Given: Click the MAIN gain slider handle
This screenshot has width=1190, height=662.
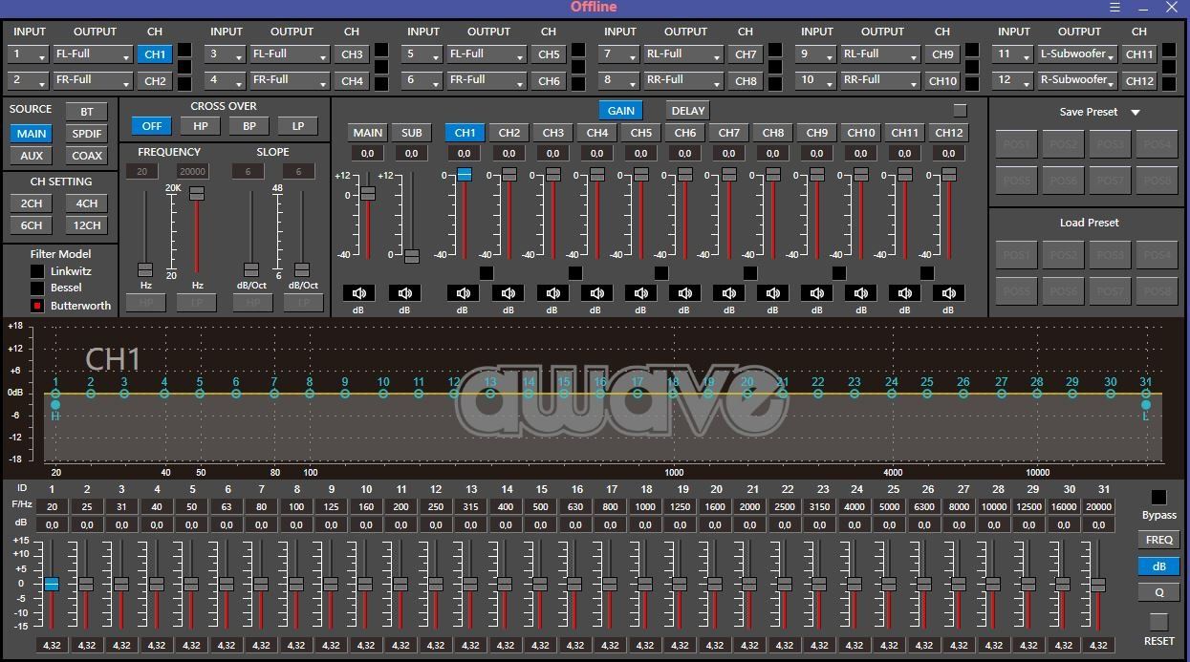Looking at the screenshot, I should 367,194.
